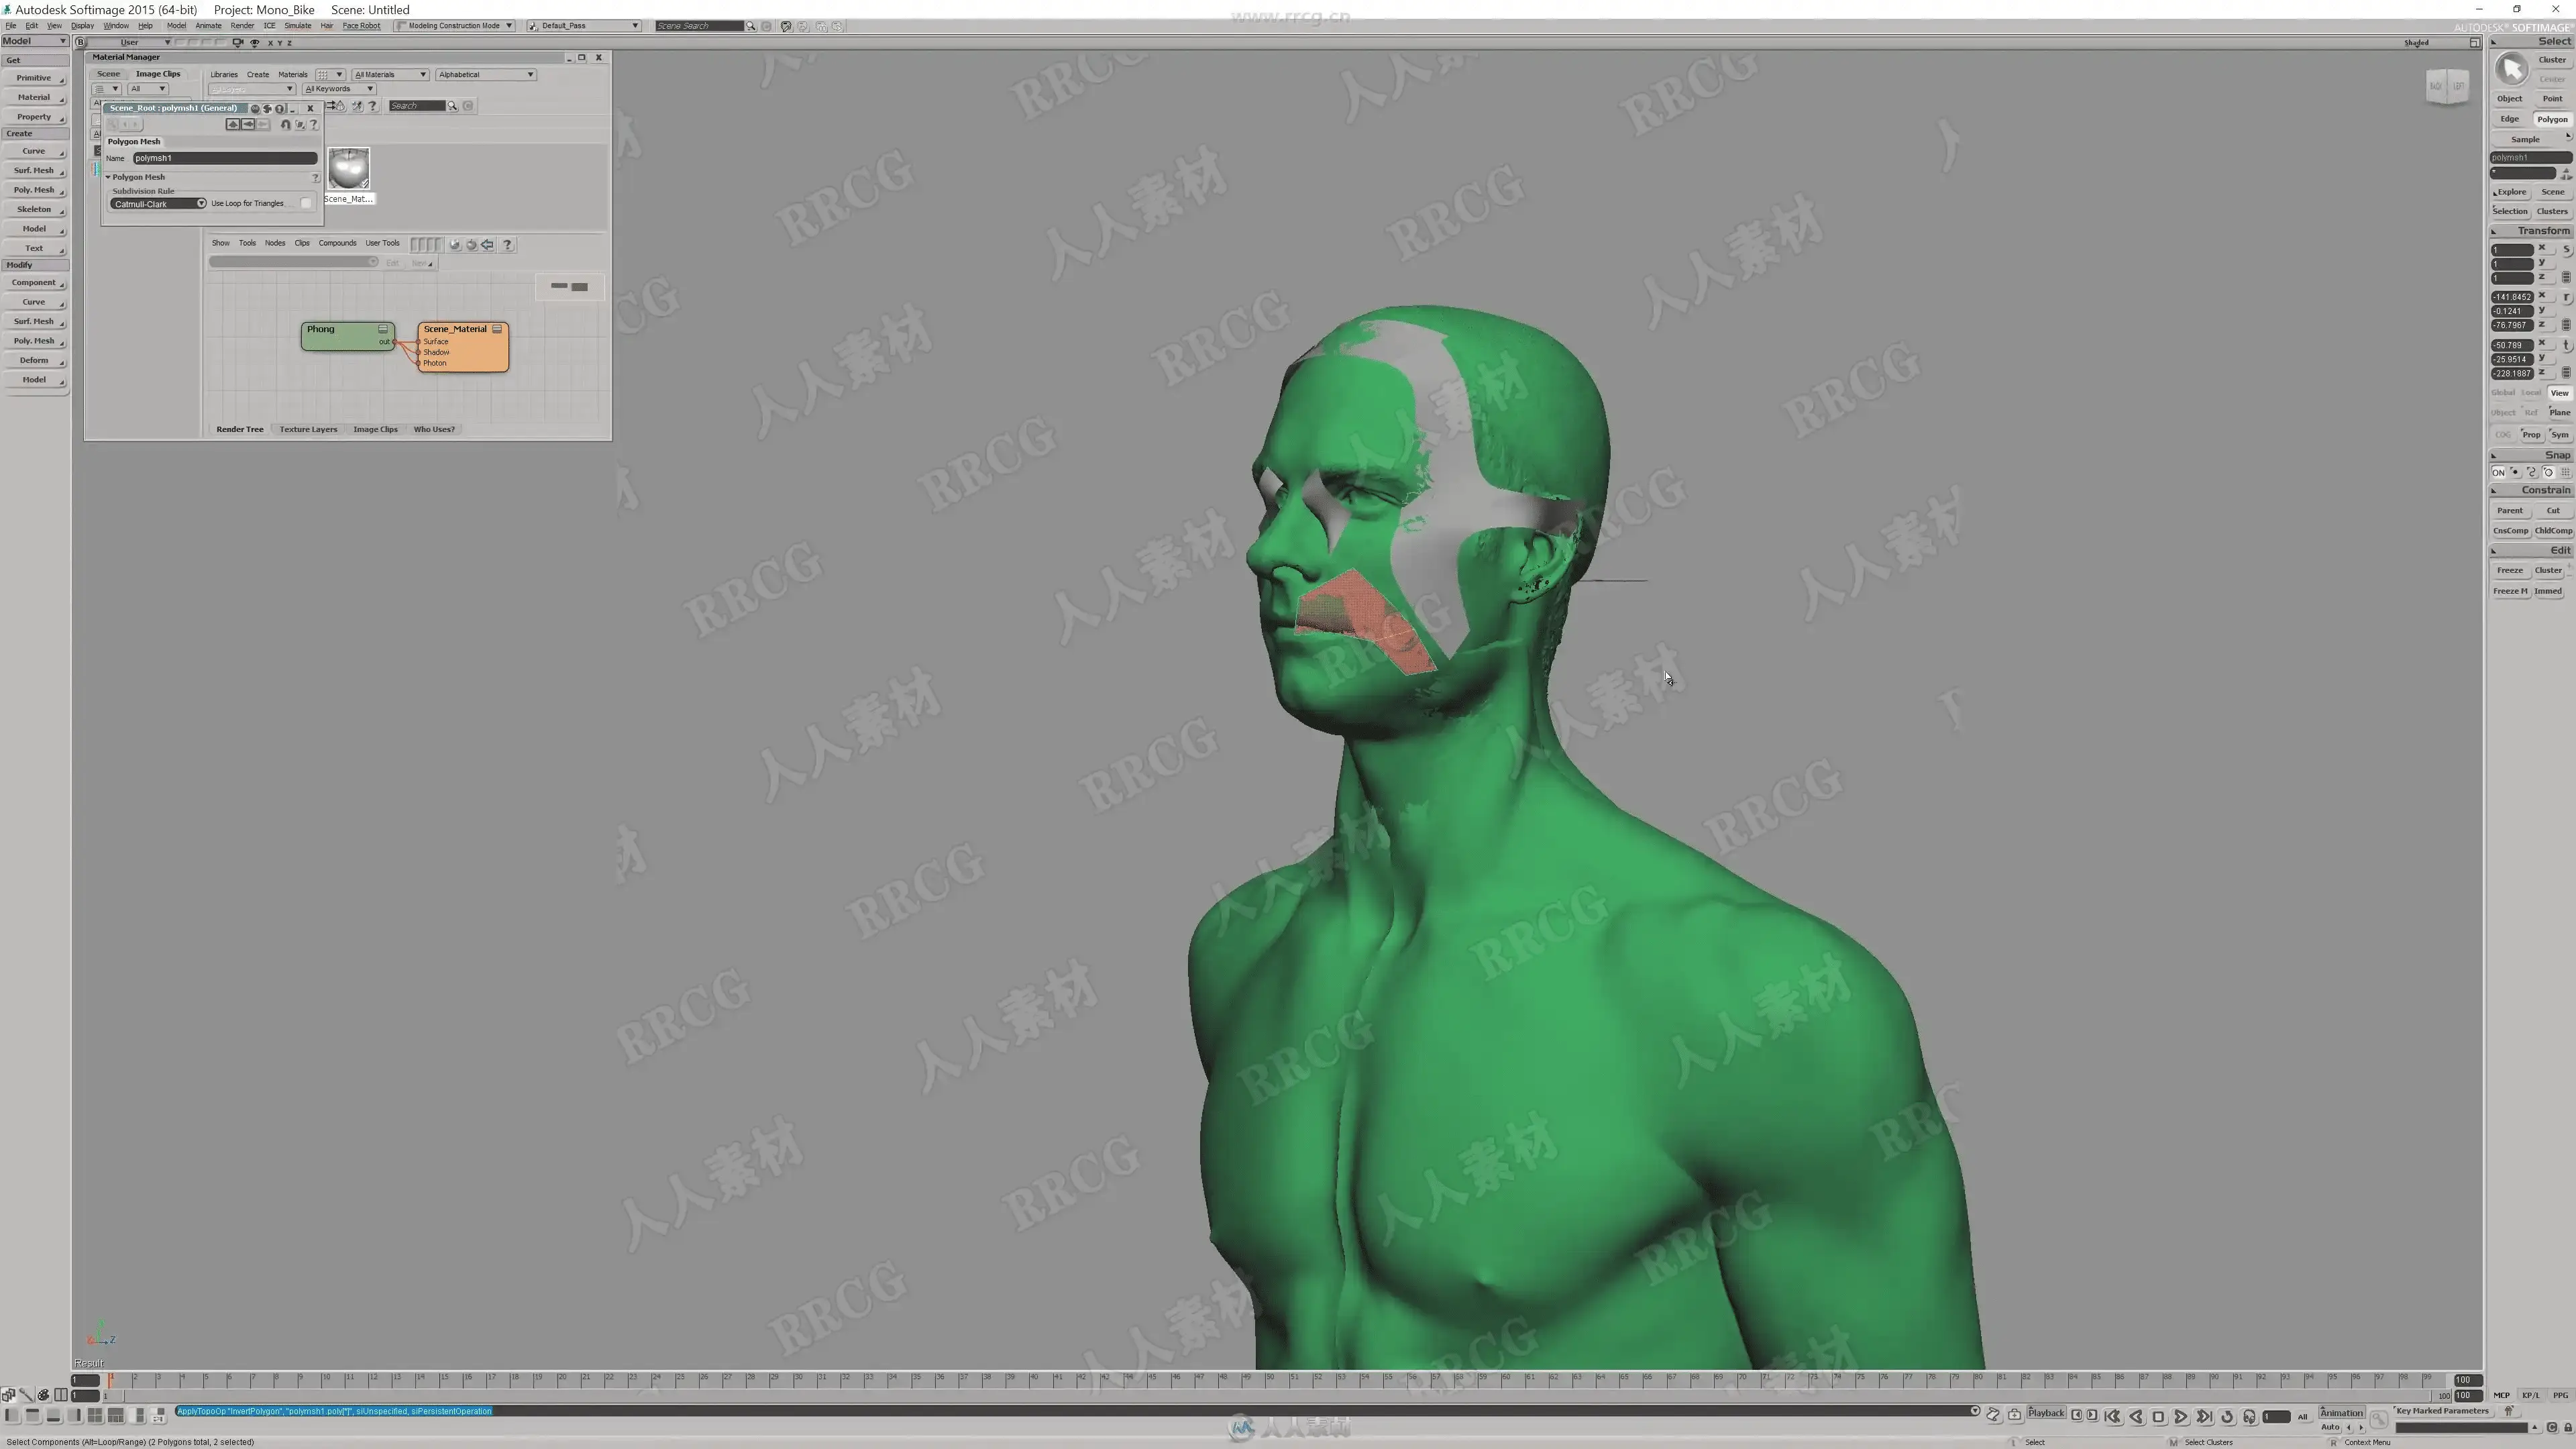Select the Scene_Material thumbnail
The width and height of the screenshot is (2576, 1449).
pyautogui.click(x=348, y=169)
